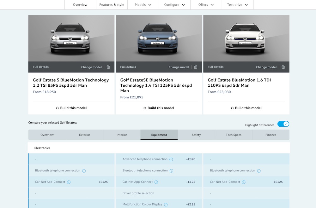The height and width of the screenshot is (208, 316).
Task: Open Full details for Golf EstateSE
Action: tap(128, 67)
